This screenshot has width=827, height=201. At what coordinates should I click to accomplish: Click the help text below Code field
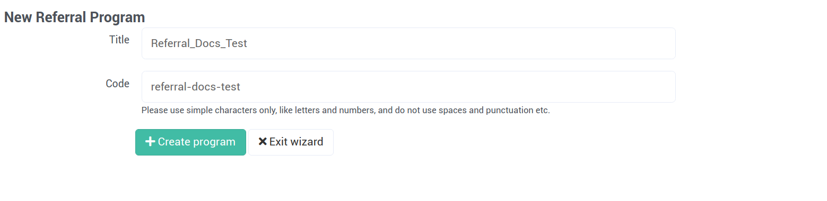[345, 111]
